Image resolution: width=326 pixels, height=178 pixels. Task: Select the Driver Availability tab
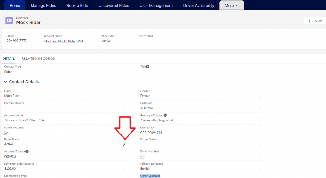(199, 5)
